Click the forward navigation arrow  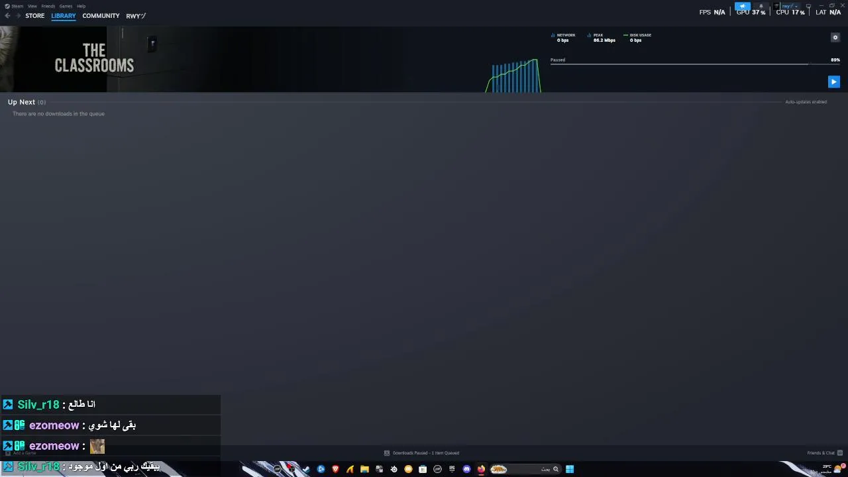pyautogui.click(x=18, y=16)
